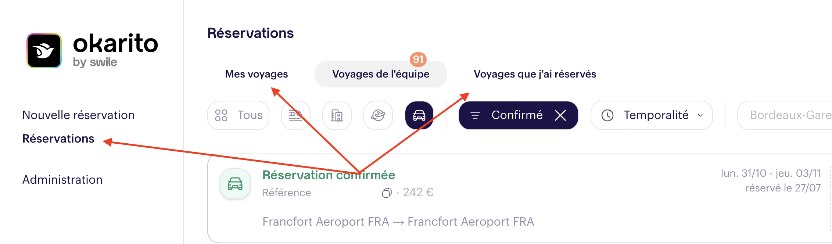
Task: Select the train filter icon
Action: click(296, 115)
